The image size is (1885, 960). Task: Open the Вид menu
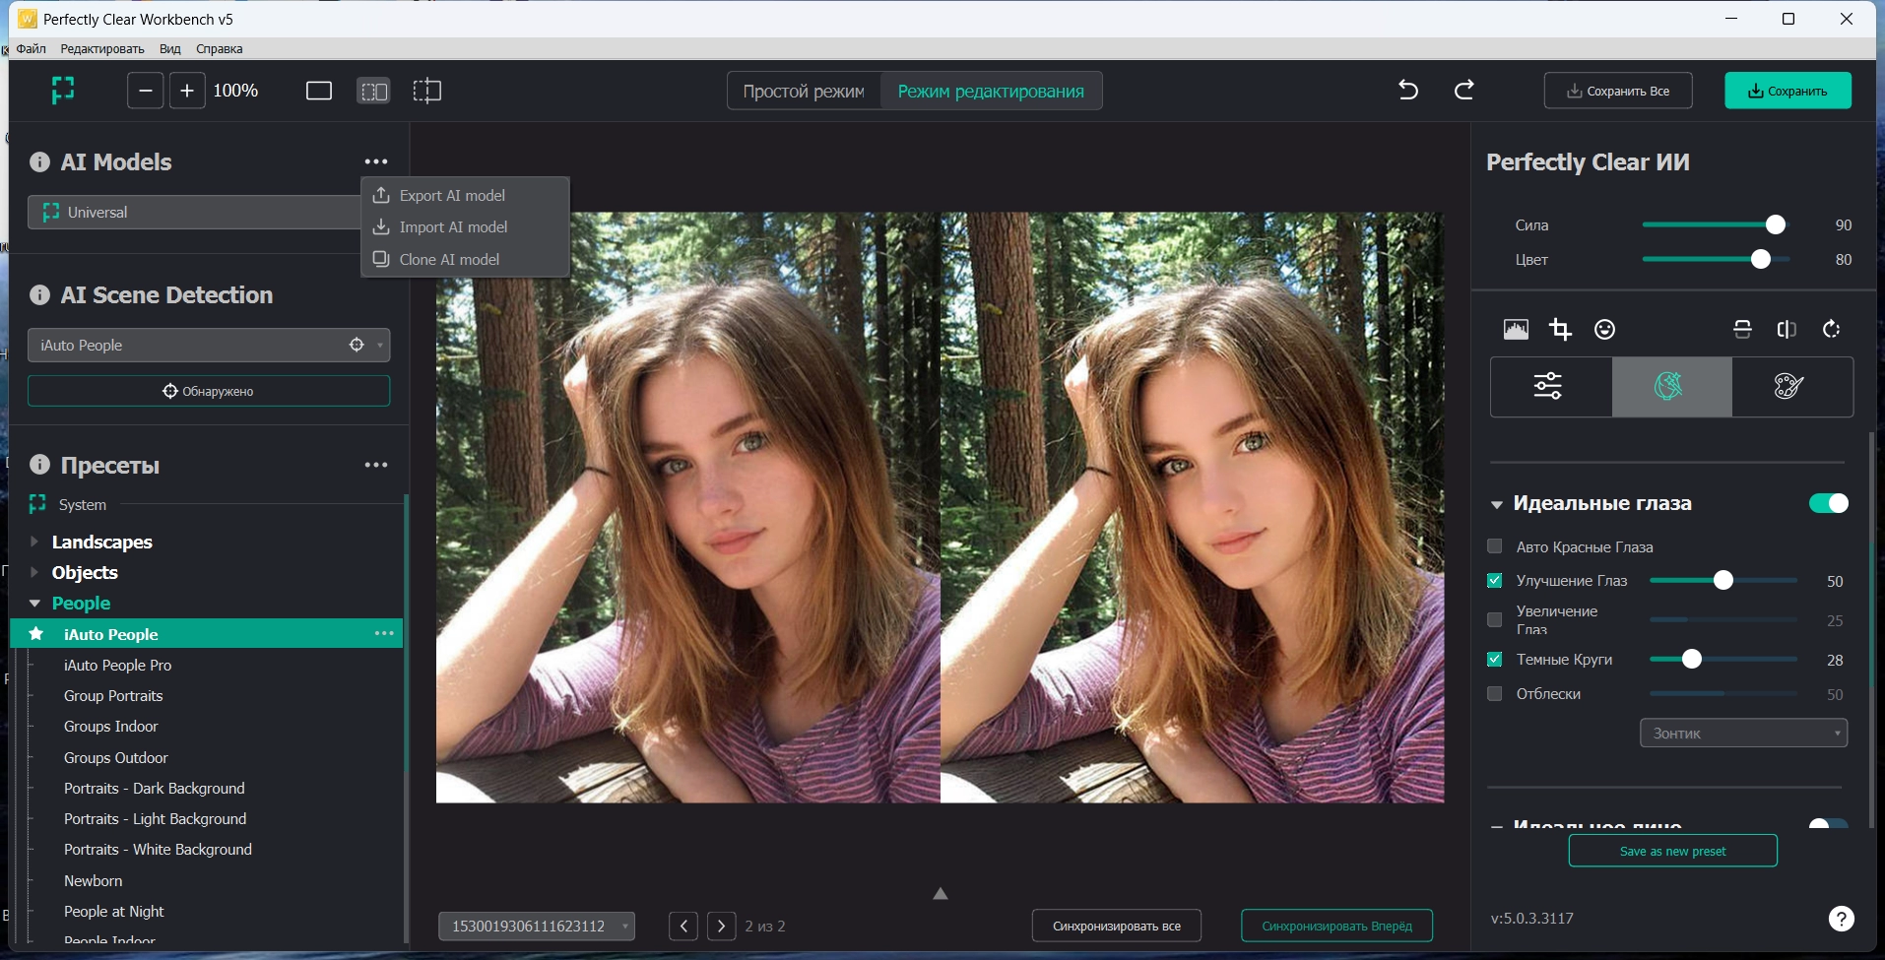point(170,48)
